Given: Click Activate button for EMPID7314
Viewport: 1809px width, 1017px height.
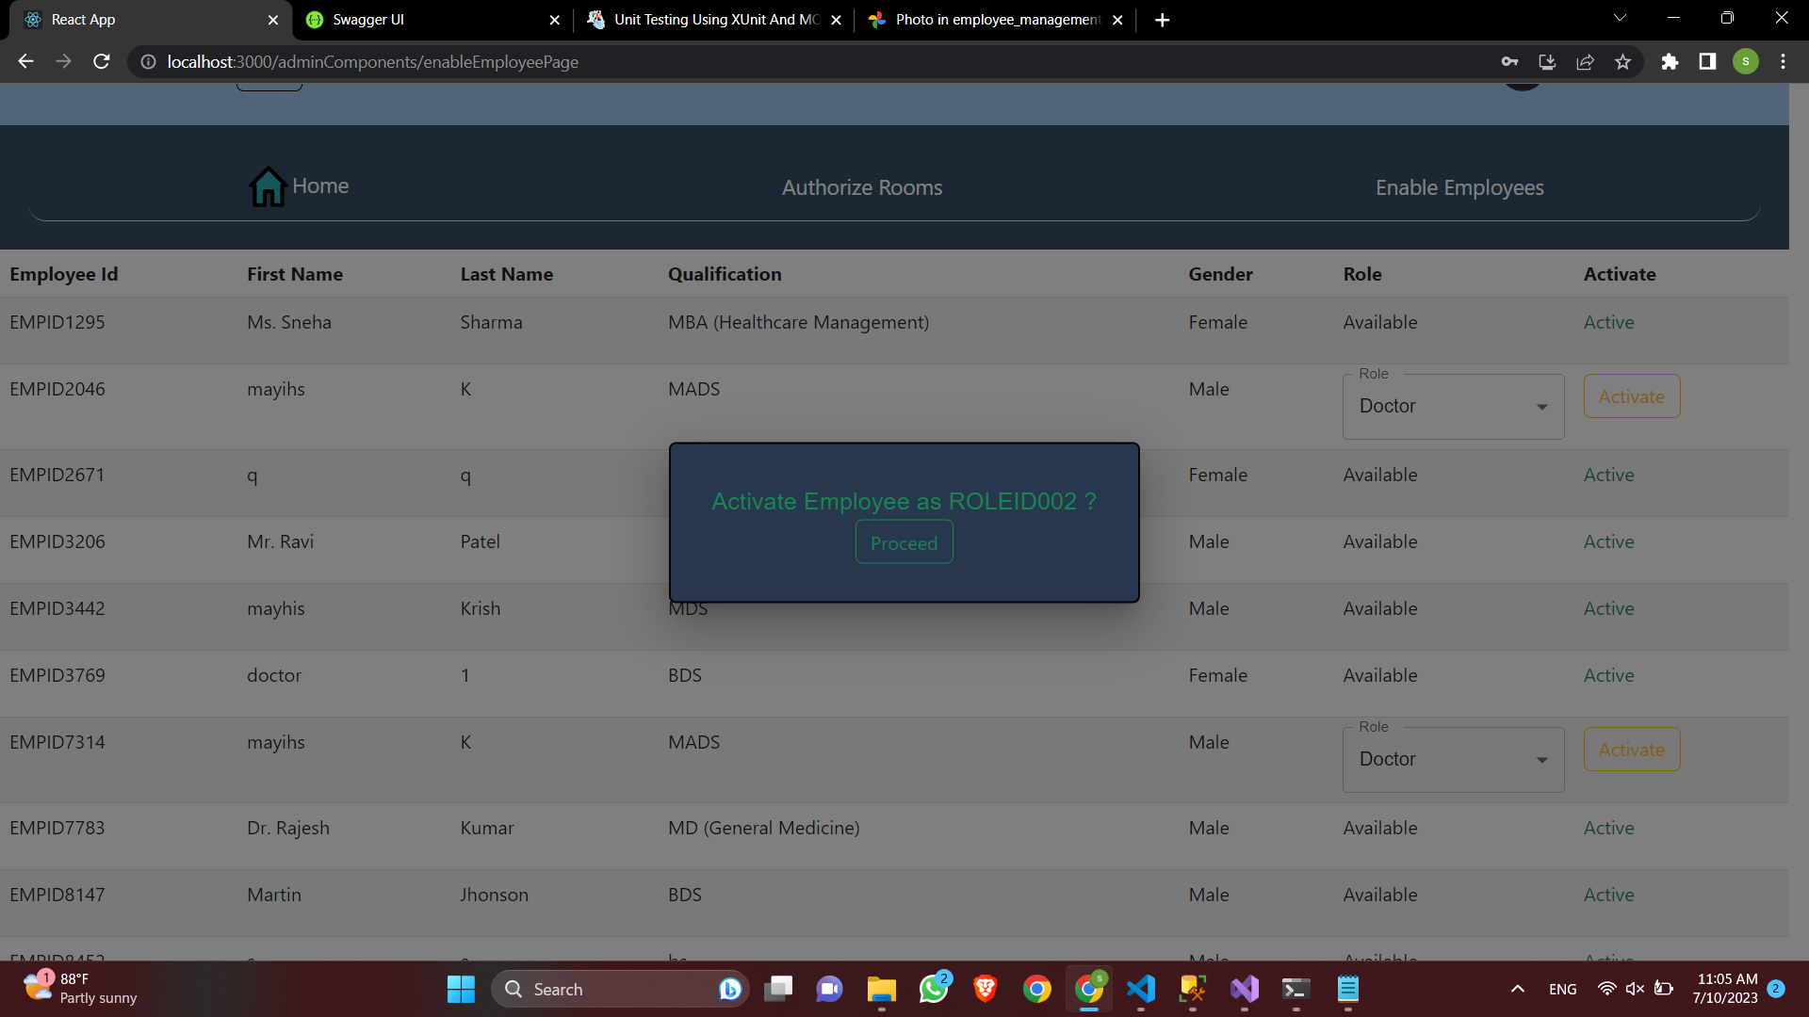Looking at the screenshot, I should (1631, 750).
